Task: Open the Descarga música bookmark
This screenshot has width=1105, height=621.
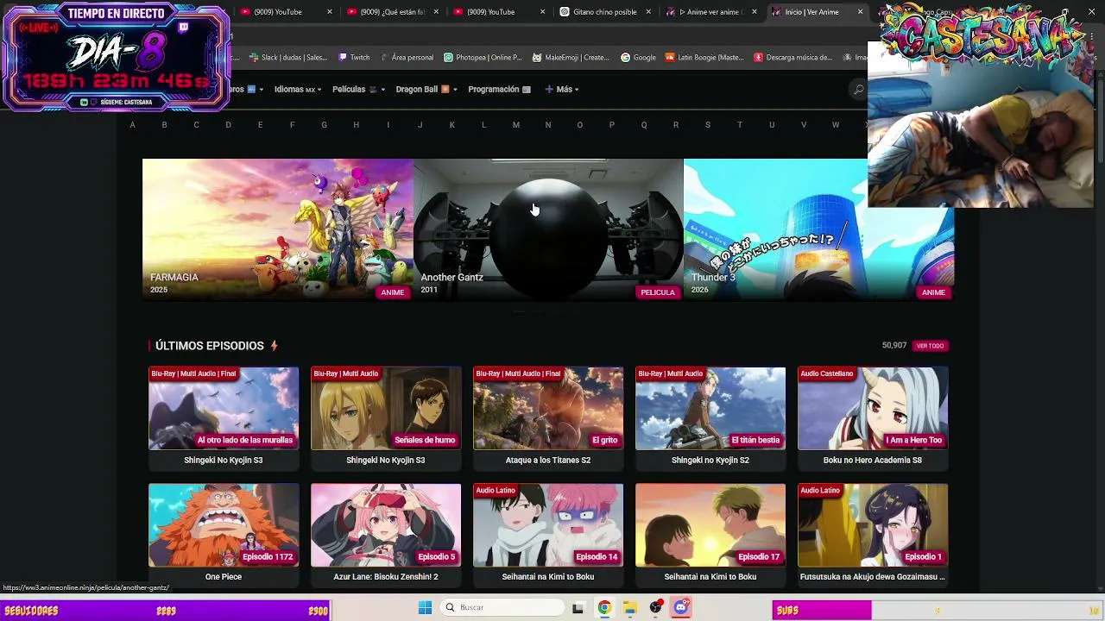Action: point(792,58)
